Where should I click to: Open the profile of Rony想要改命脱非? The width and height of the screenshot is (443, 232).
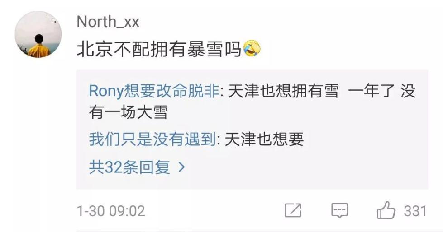tap(154, 91)
